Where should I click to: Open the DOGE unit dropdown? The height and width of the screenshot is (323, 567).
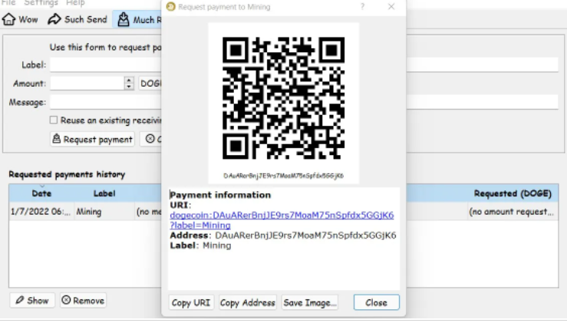(150, 84)
